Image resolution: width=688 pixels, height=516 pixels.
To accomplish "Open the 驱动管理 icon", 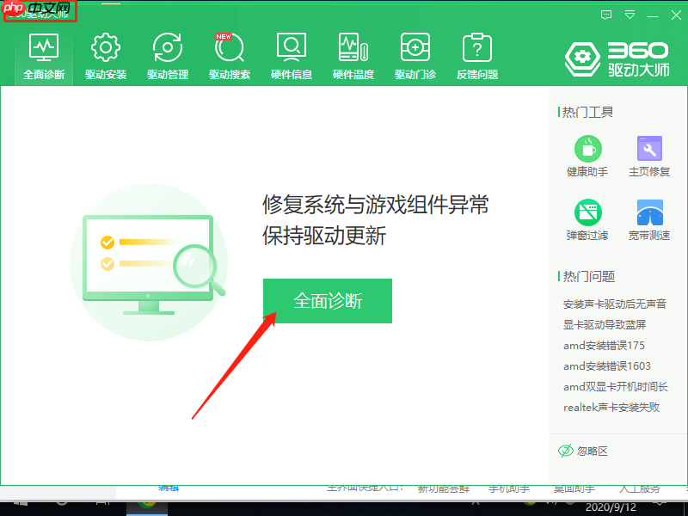I will [168, 47].
